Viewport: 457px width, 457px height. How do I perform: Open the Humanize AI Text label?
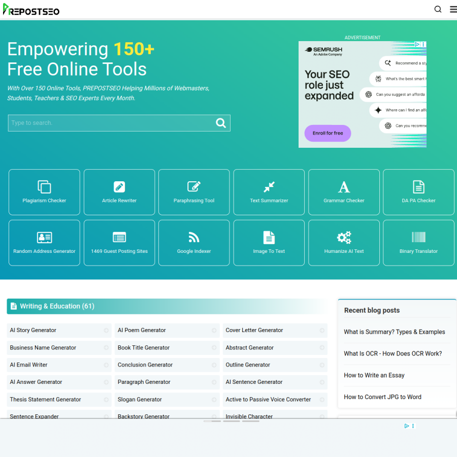pos(344,251)
